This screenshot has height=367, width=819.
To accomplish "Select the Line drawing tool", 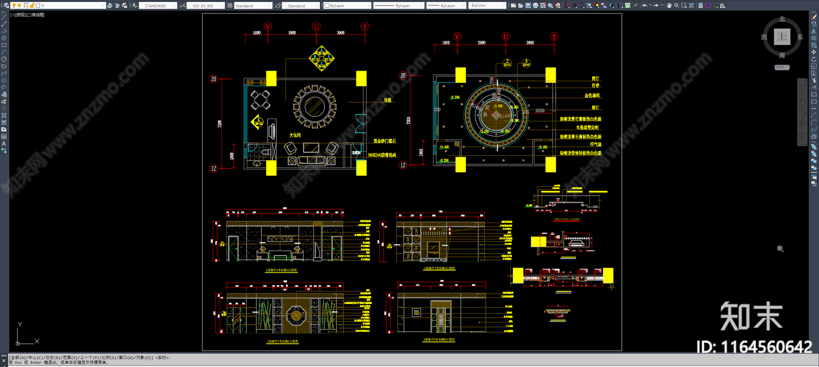I will click(x=4, y=17).
